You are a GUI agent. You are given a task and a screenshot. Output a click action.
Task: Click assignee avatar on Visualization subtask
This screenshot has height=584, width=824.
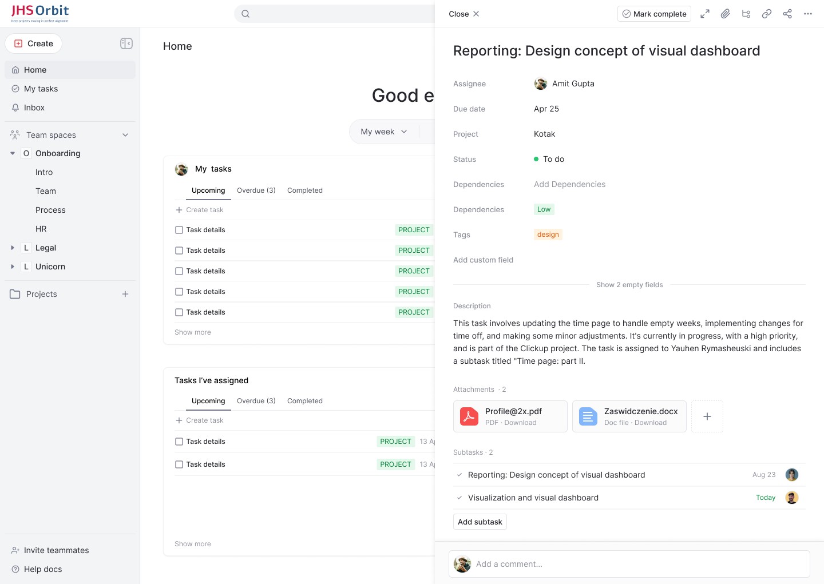(x=792, y=498)
